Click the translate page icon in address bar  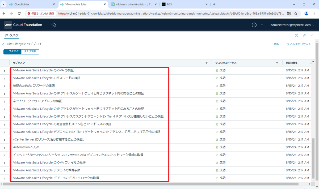pos(289,13)
